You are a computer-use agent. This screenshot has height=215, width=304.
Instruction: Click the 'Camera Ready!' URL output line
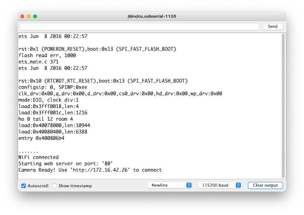(90, 170)
